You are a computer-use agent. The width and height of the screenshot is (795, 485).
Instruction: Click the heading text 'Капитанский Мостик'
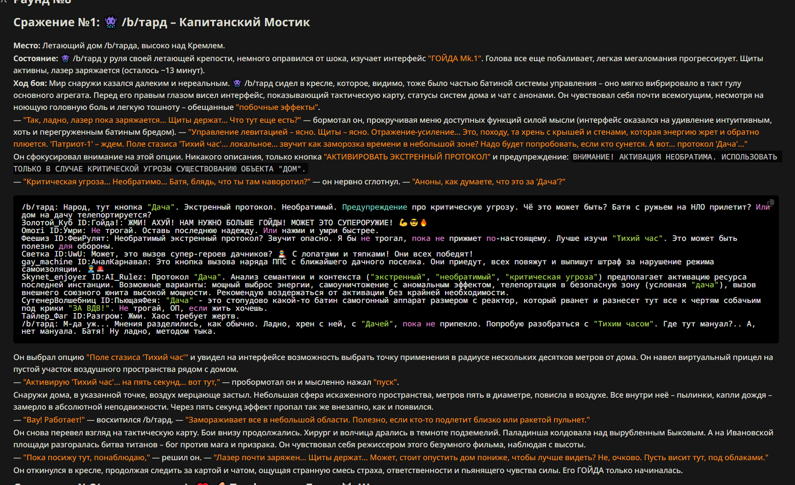pyautogui.click(x=244, y=22)
